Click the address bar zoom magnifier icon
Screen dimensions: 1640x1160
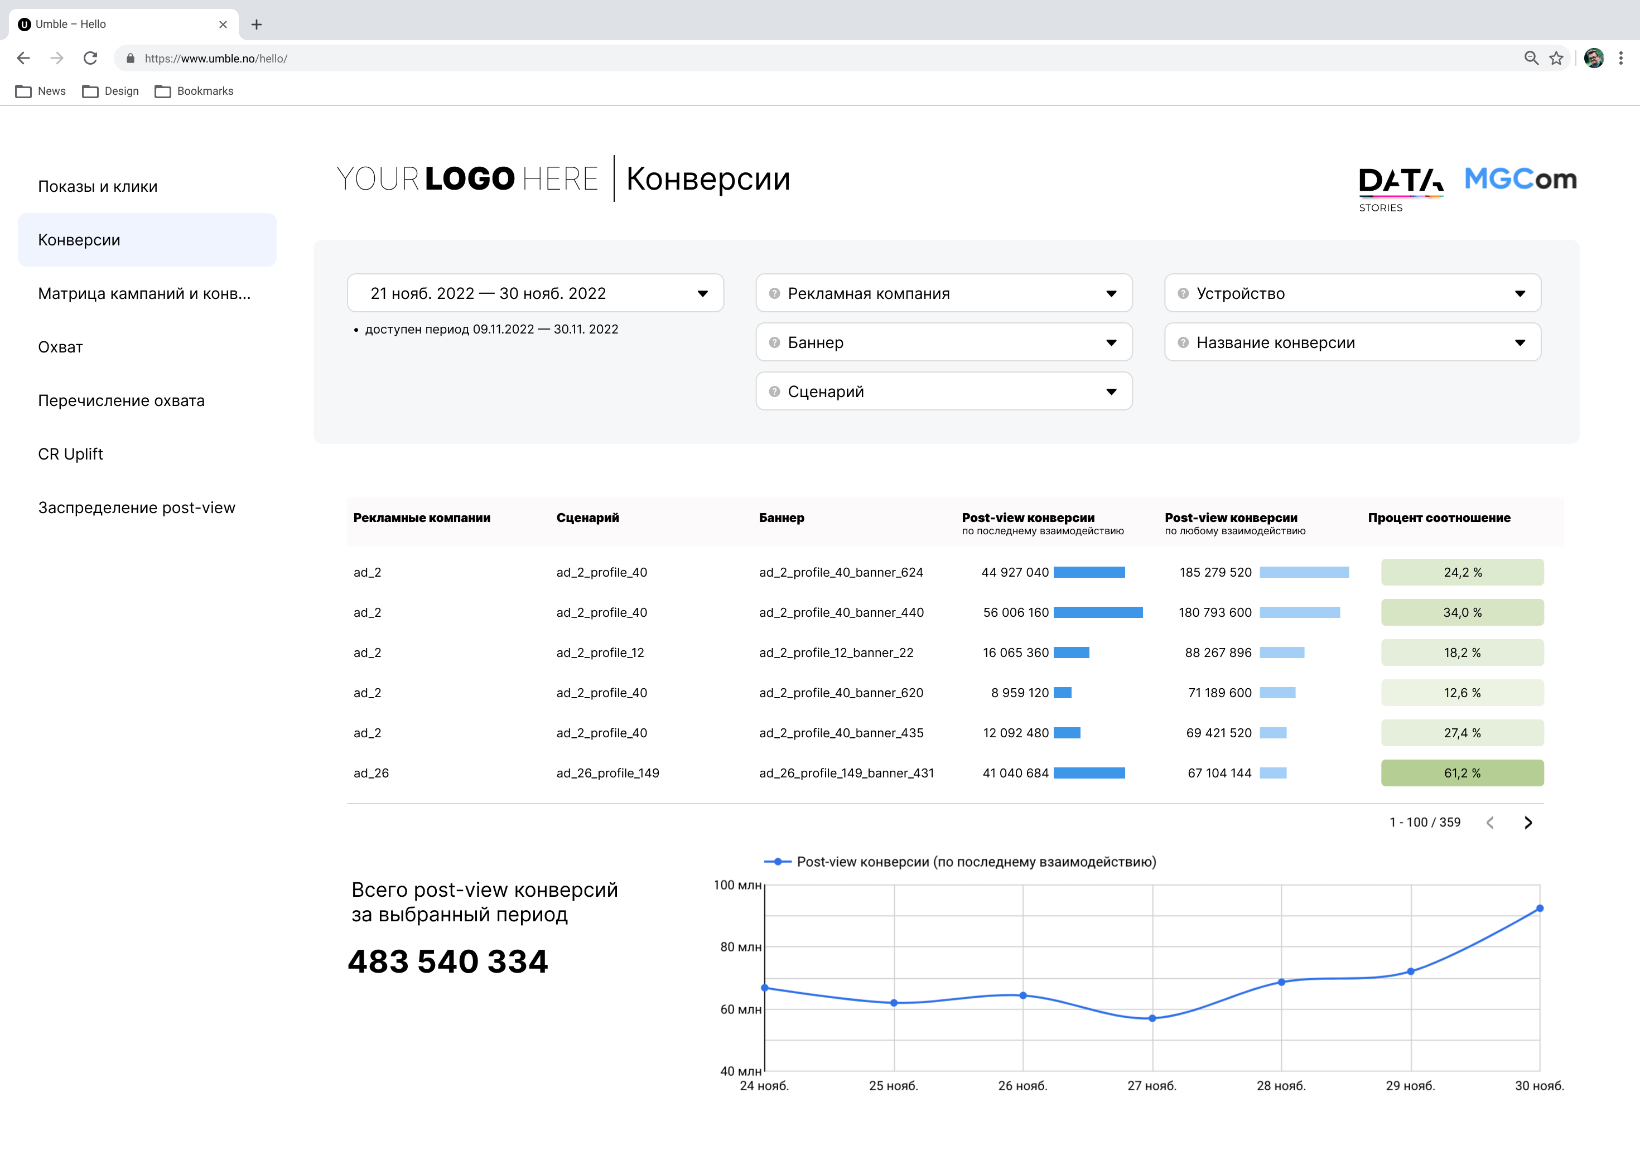(x=1531, y=59)
